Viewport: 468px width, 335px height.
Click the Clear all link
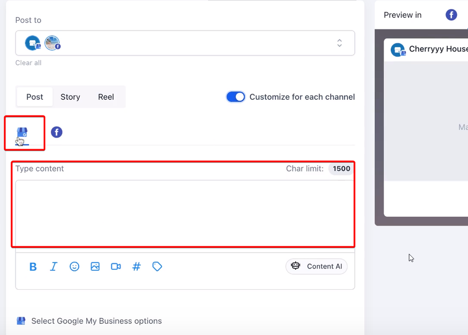pyautogui.click(x=28, y=63)
